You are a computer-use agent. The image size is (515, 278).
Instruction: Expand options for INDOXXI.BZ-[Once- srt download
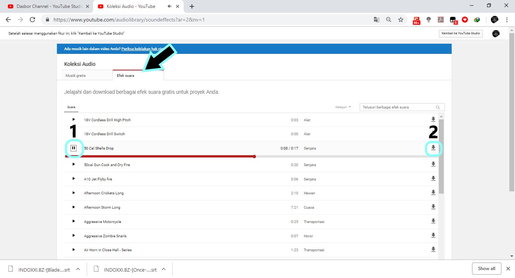[x=164, y=269]
